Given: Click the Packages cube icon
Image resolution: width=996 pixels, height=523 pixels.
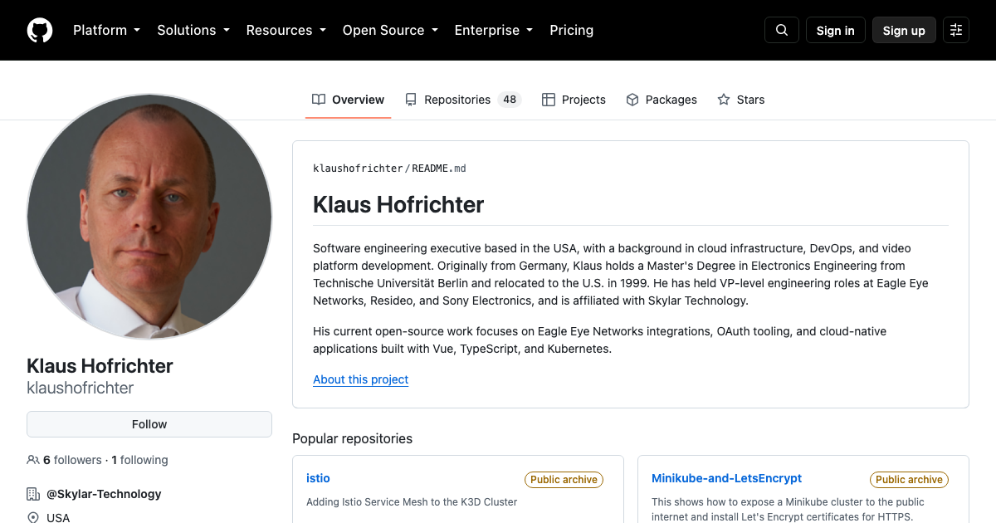Looking at the screenshot, I should (x=632, y=100).
